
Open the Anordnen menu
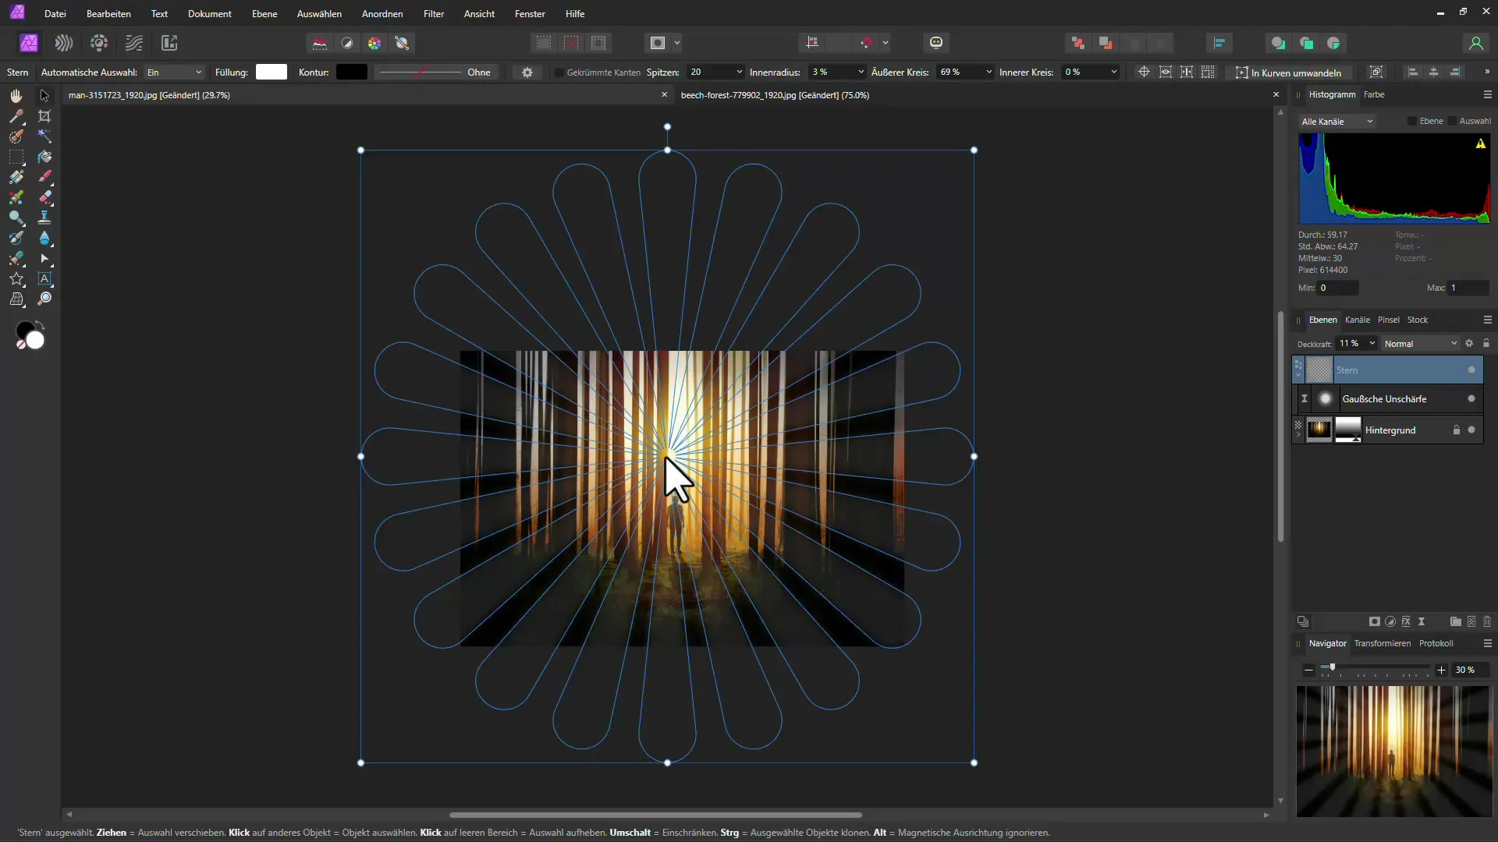point(382,14)
